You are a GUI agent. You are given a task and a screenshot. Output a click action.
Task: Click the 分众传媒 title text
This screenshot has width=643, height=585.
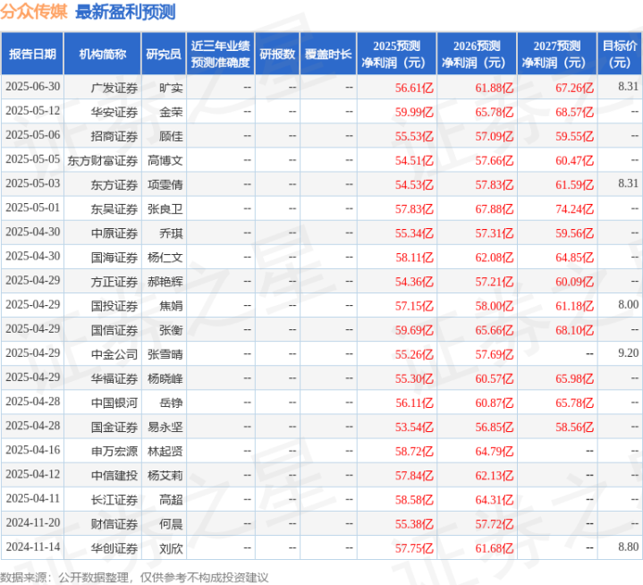(36, 13)
